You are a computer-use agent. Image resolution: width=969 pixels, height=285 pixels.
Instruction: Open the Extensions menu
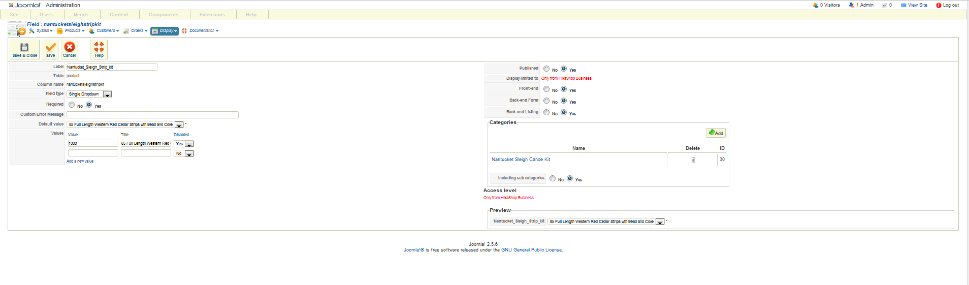212,15
